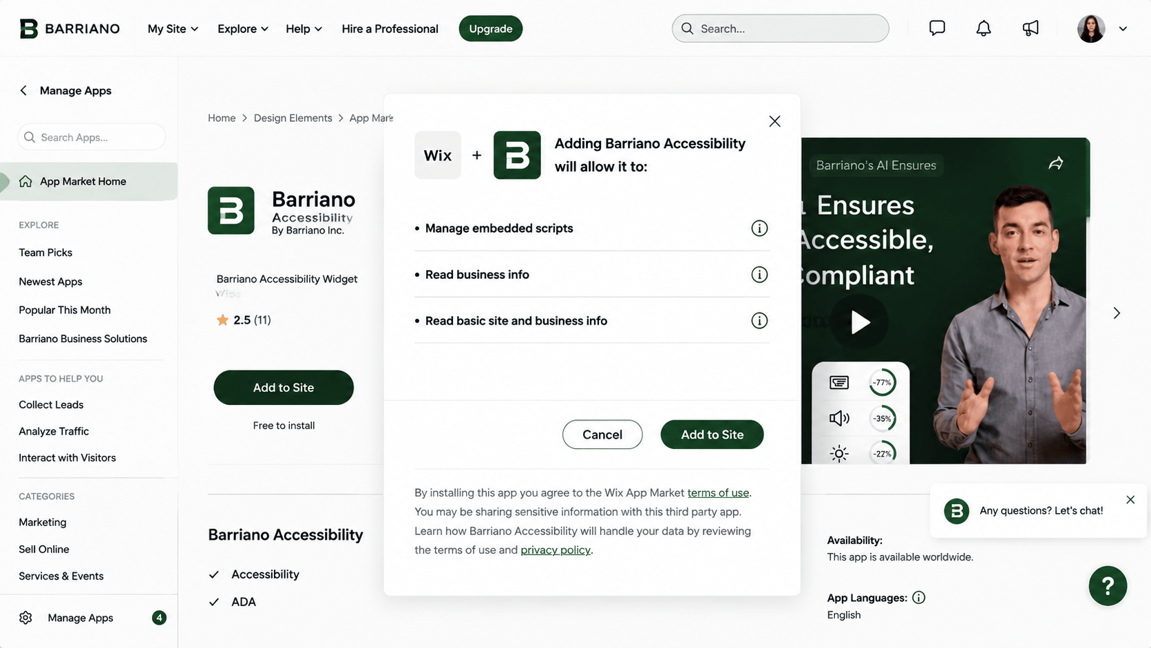Expand the Explore menu
1151x648 pixels.
[243, 28]
